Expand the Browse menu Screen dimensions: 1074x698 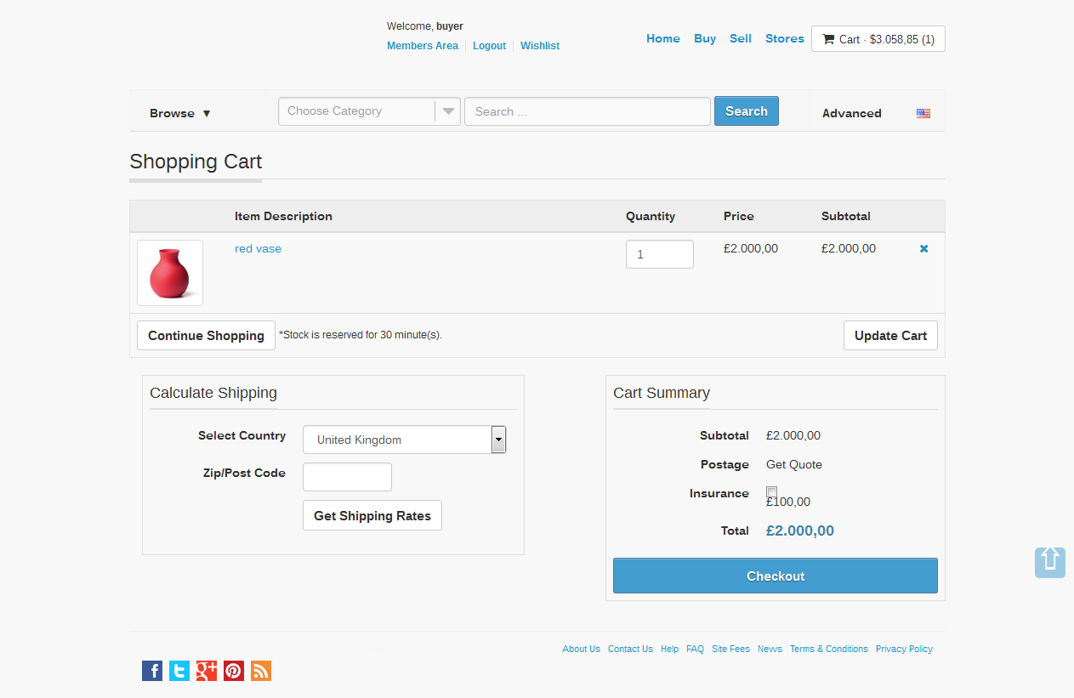[x=180, y=113]
